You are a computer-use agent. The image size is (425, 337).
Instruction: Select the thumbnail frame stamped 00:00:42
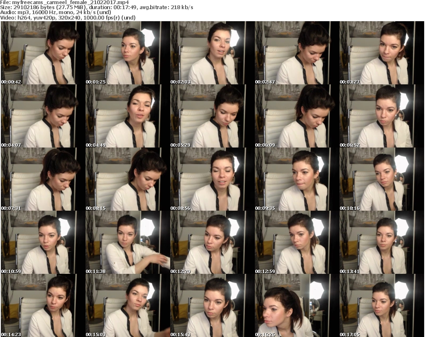43,53
